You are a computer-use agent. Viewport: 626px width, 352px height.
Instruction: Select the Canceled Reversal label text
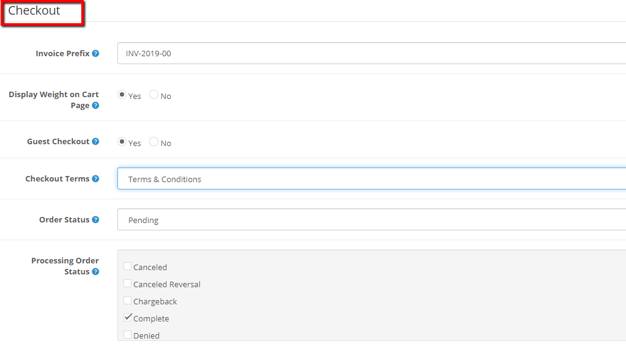pyautogui.click(x=167, y=284)
